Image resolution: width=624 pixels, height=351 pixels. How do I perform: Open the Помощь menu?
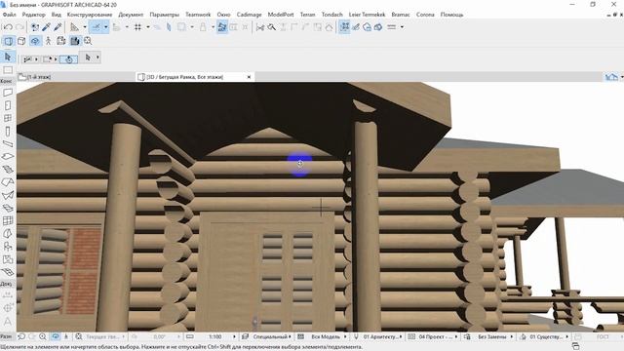click(x=451, y=15)
